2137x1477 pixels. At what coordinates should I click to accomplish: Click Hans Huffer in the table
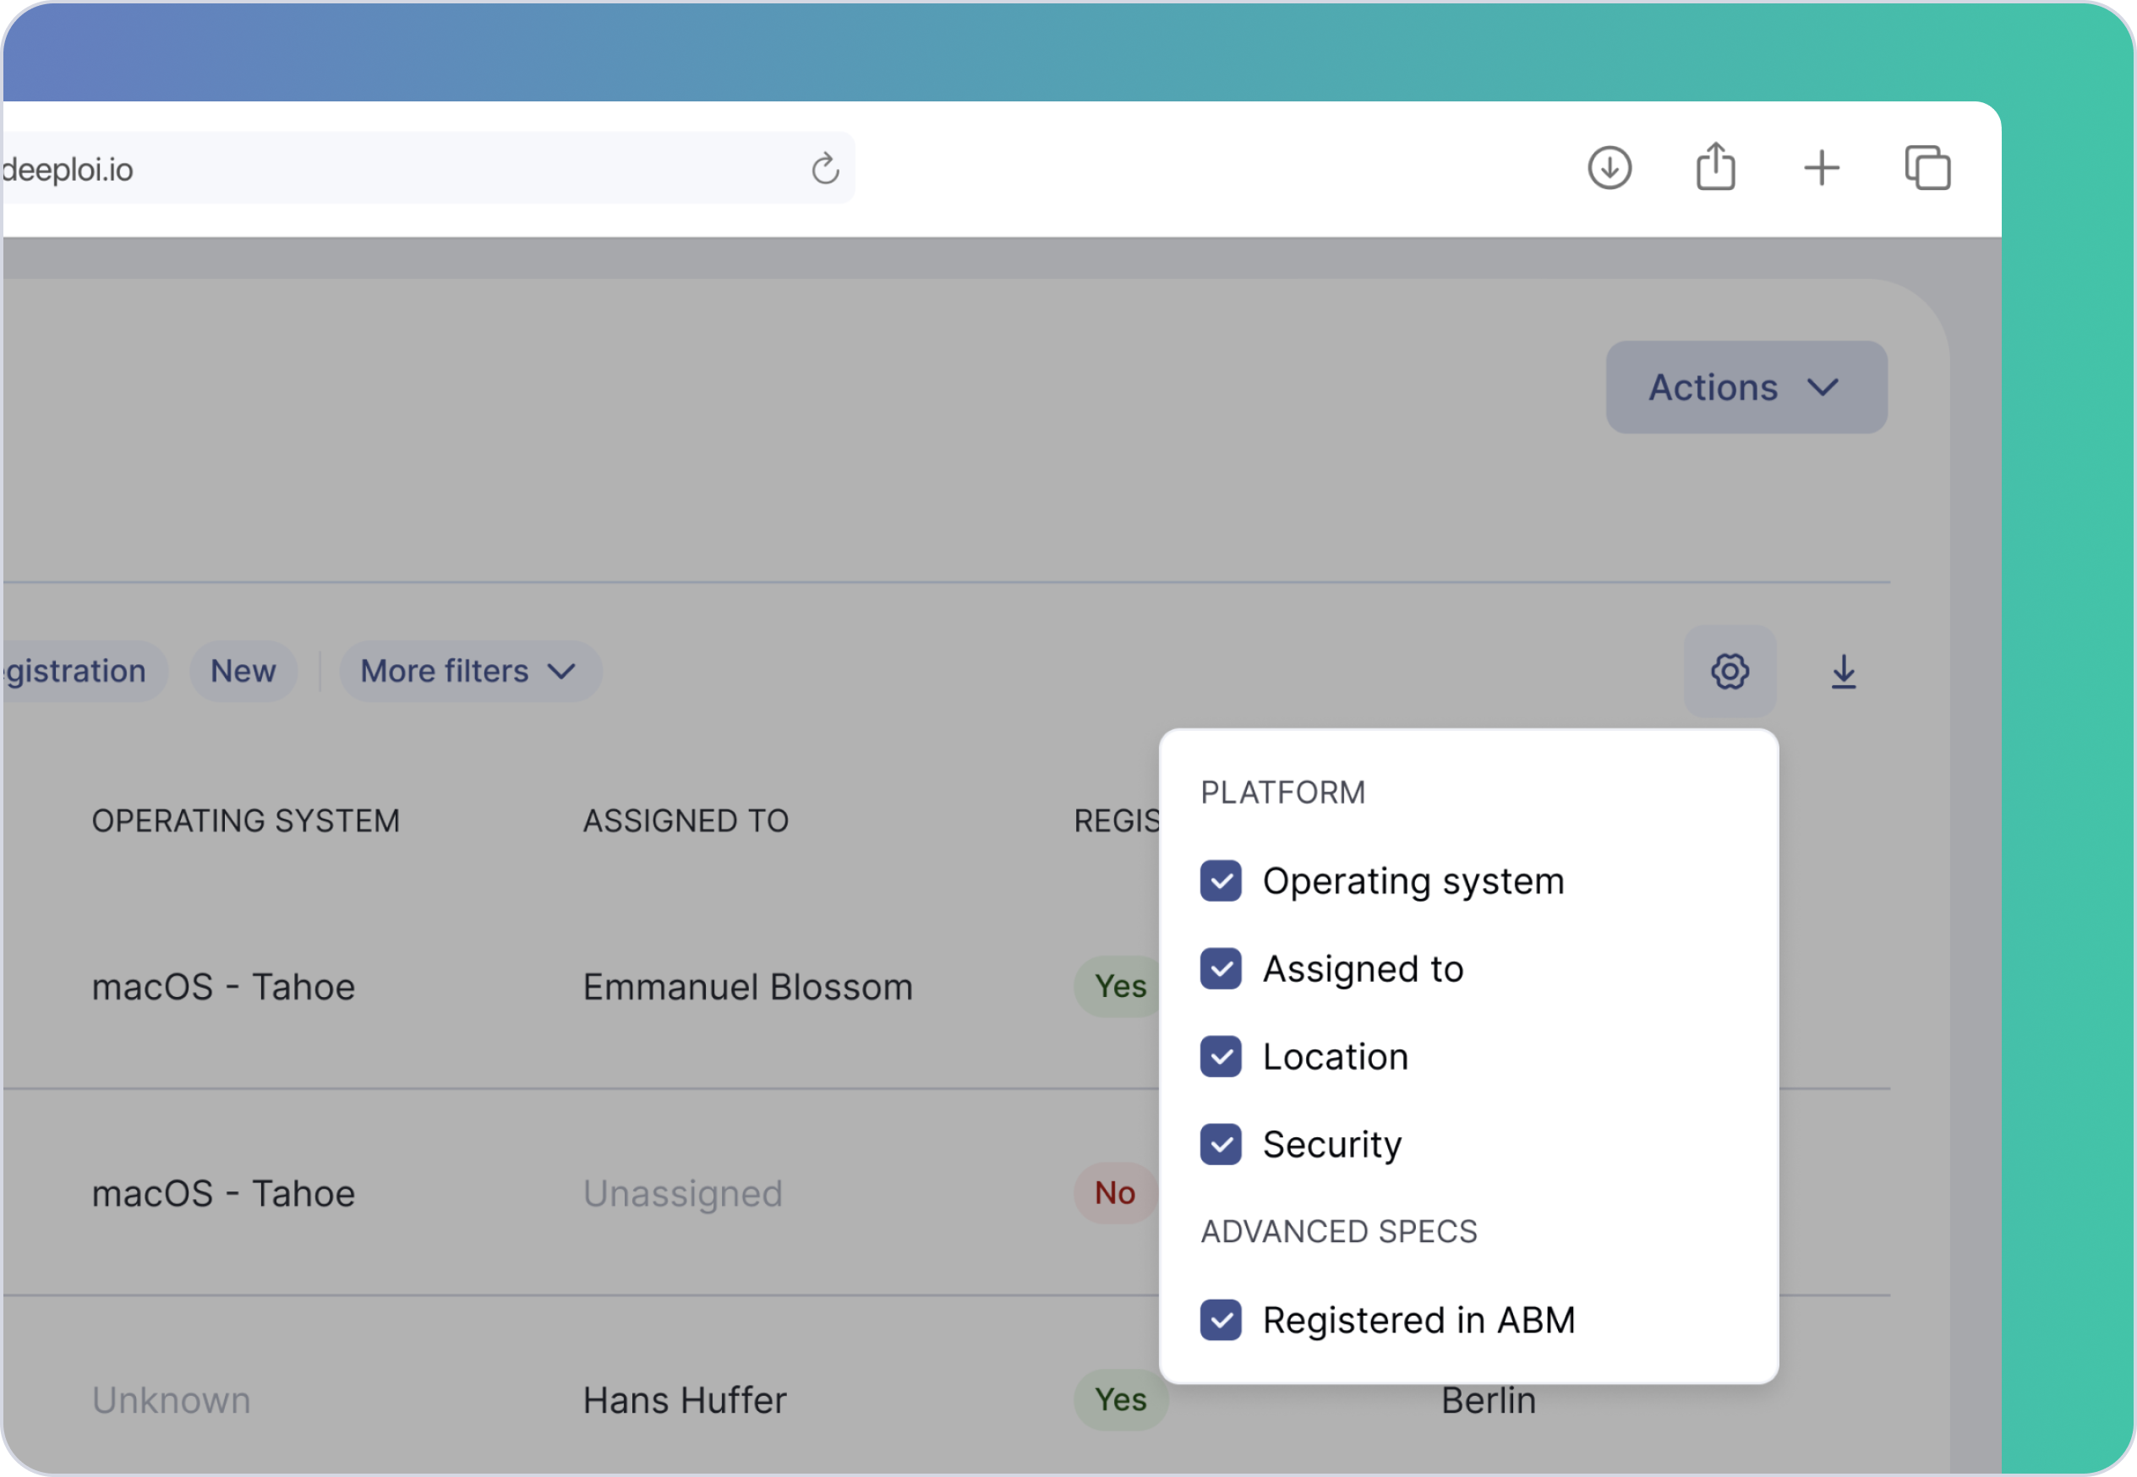pyautogui.click(x=683, y=1400)
